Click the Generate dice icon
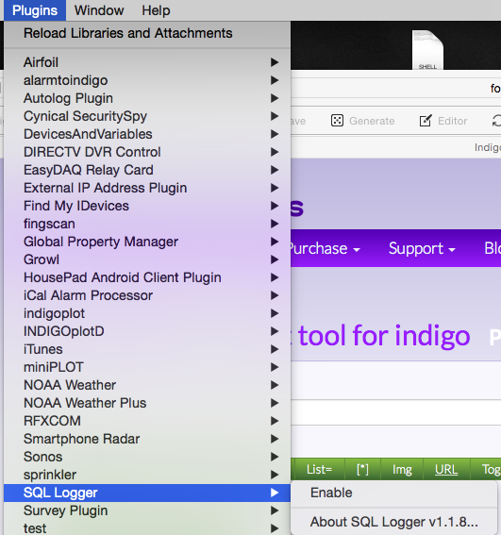Viewport: 501px width, 535px height. point(337,121)
